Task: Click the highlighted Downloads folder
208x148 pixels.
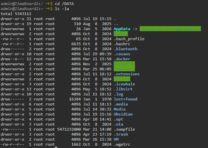Action: point(124,69)
